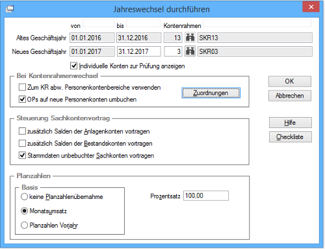Click the Prozentsatz label
325x249 pixels.
pyautogui.click(x=165, y=196)
